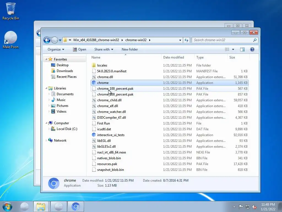Sort by the Name column header
Screen dimensions: 282x212
96,57
